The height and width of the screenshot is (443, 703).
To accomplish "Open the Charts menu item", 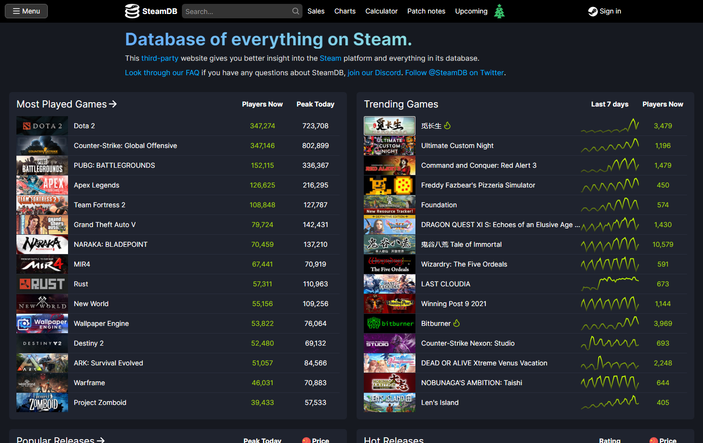I will 345,11.
